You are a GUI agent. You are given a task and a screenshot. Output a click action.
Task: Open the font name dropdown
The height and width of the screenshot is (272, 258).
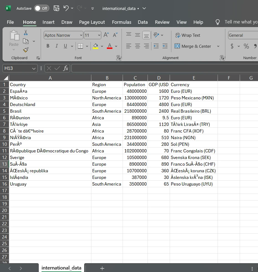(81, 35)
